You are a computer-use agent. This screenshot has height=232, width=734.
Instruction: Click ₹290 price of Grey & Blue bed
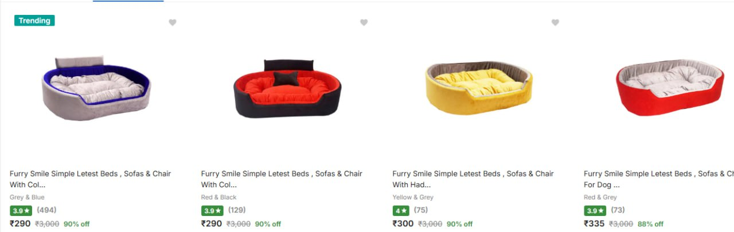tap(20, 223)
